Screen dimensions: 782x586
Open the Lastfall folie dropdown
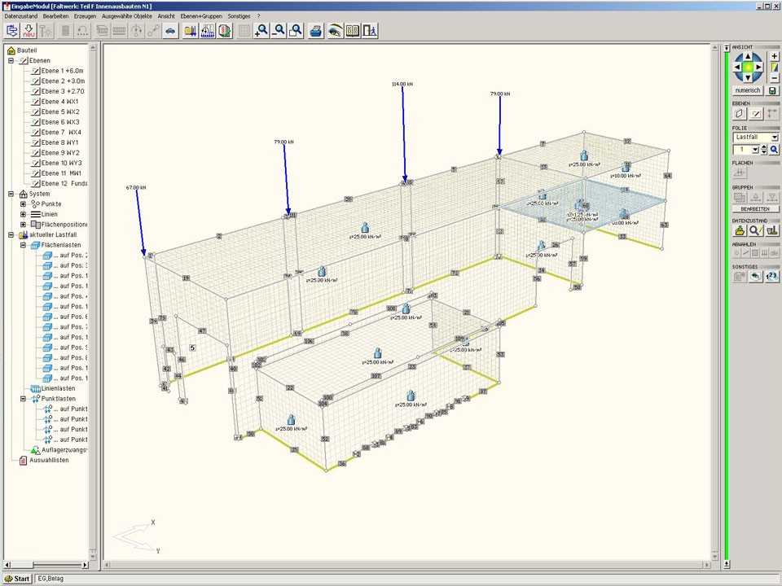[x=774, y=138]
